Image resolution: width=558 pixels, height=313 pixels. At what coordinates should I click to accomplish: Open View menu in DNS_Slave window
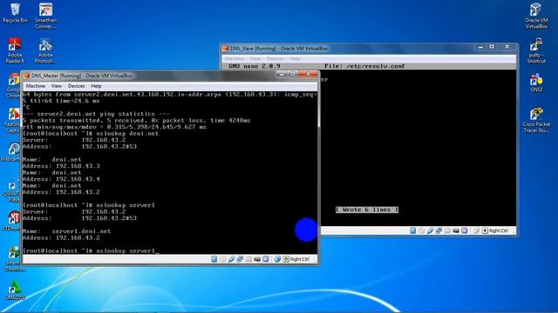point(255,58)
